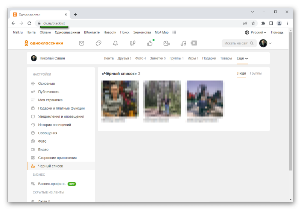Reload the page with the refresh icon
301x210 pixels.
click(29, 23)
